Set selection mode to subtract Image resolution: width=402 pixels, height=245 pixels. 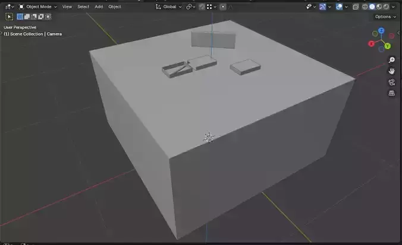click(34, 17)
